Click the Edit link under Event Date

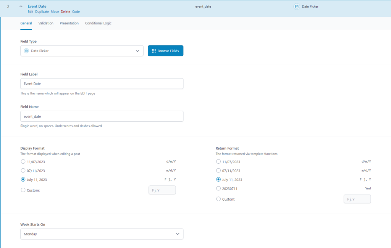(x=31, y=12)
